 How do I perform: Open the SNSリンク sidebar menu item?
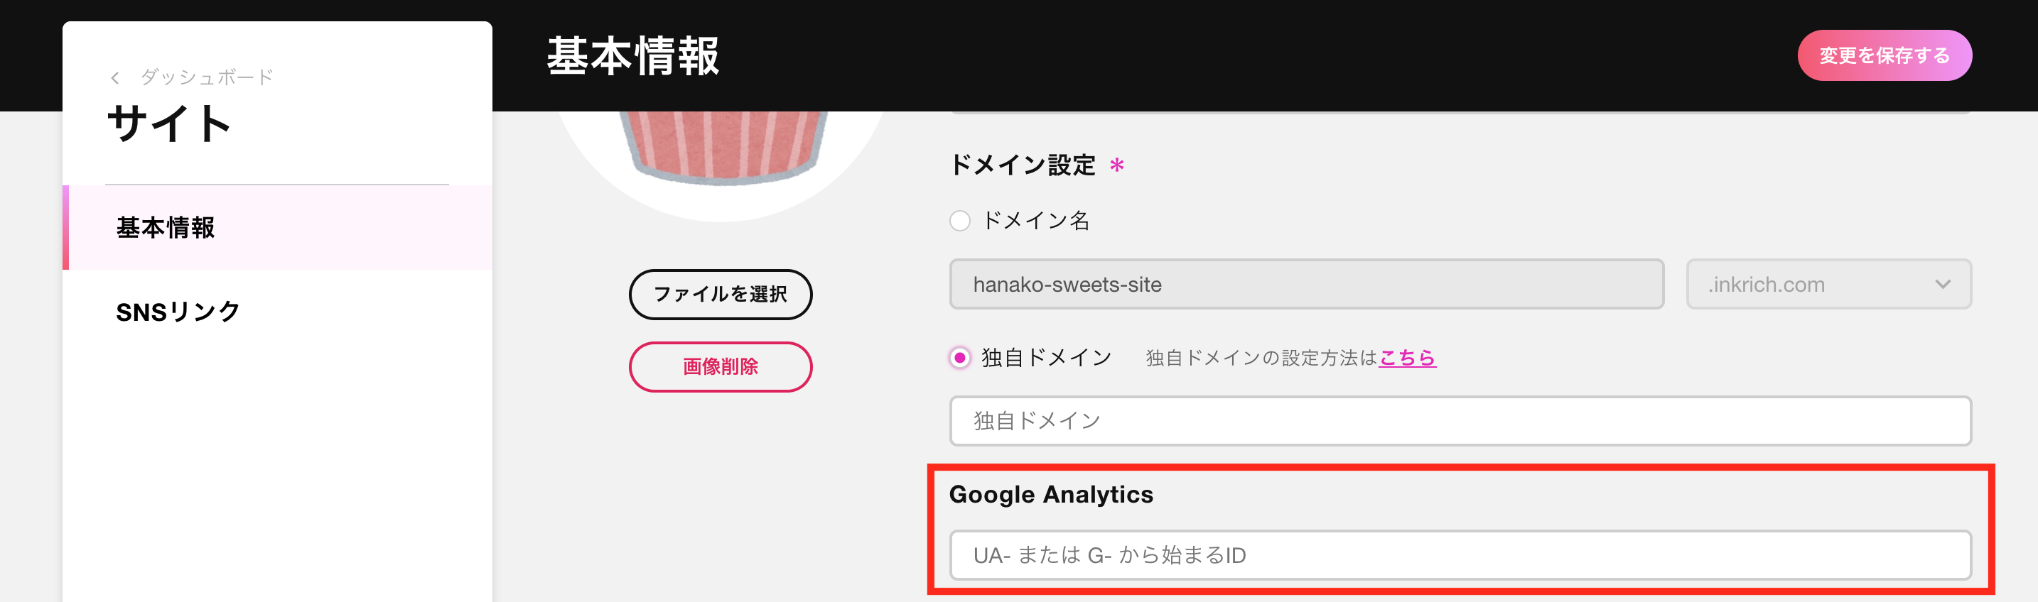tap(278, 312)
